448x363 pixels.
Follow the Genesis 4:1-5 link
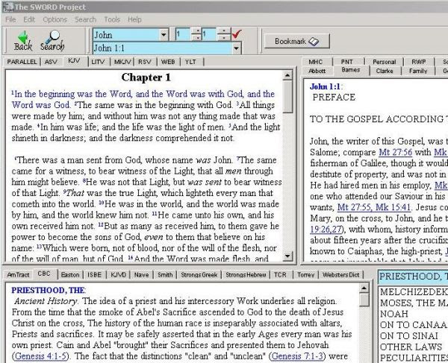(x=40, y=356)
